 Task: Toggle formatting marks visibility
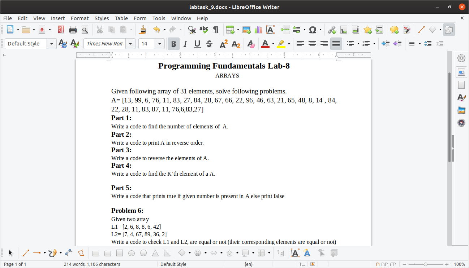tap(216, 30)
